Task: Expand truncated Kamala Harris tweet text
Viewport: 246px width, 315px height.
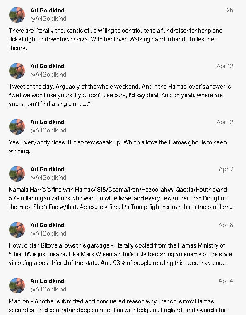Action: (121, 198)
